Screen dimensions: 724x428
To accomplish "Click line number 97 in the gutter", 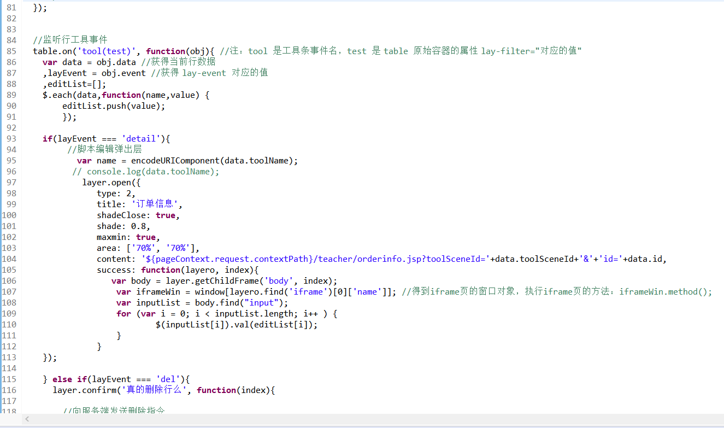I will pos(11,182).
